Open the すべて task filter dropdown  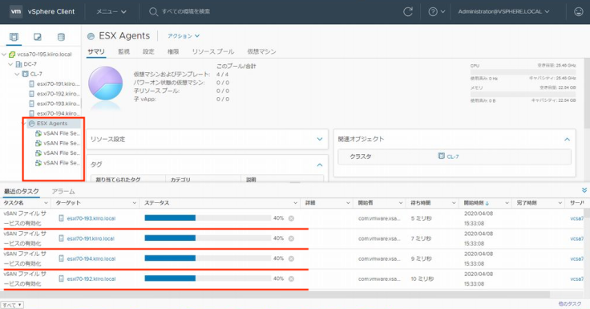[12, 305]
